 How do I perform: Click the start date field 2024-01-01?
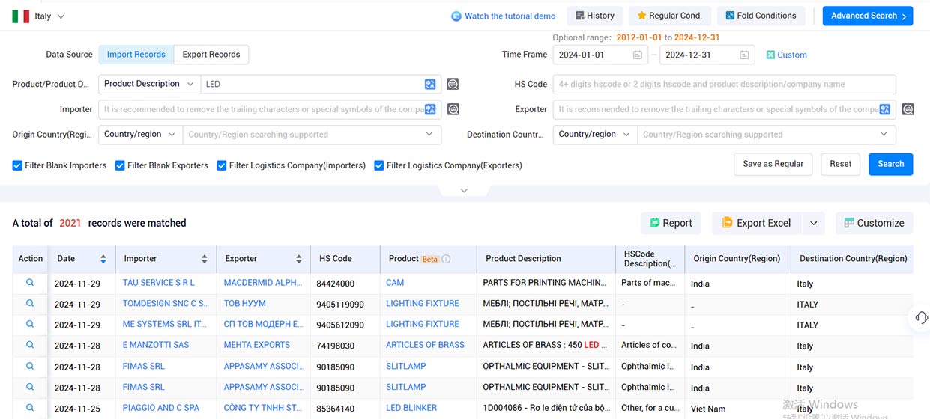pos(600,55)
